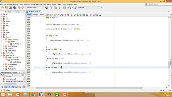Select initComponents() in Navigator members
Image resolution: width=172 pixels, height=97 pixels.
click(11, 79)
